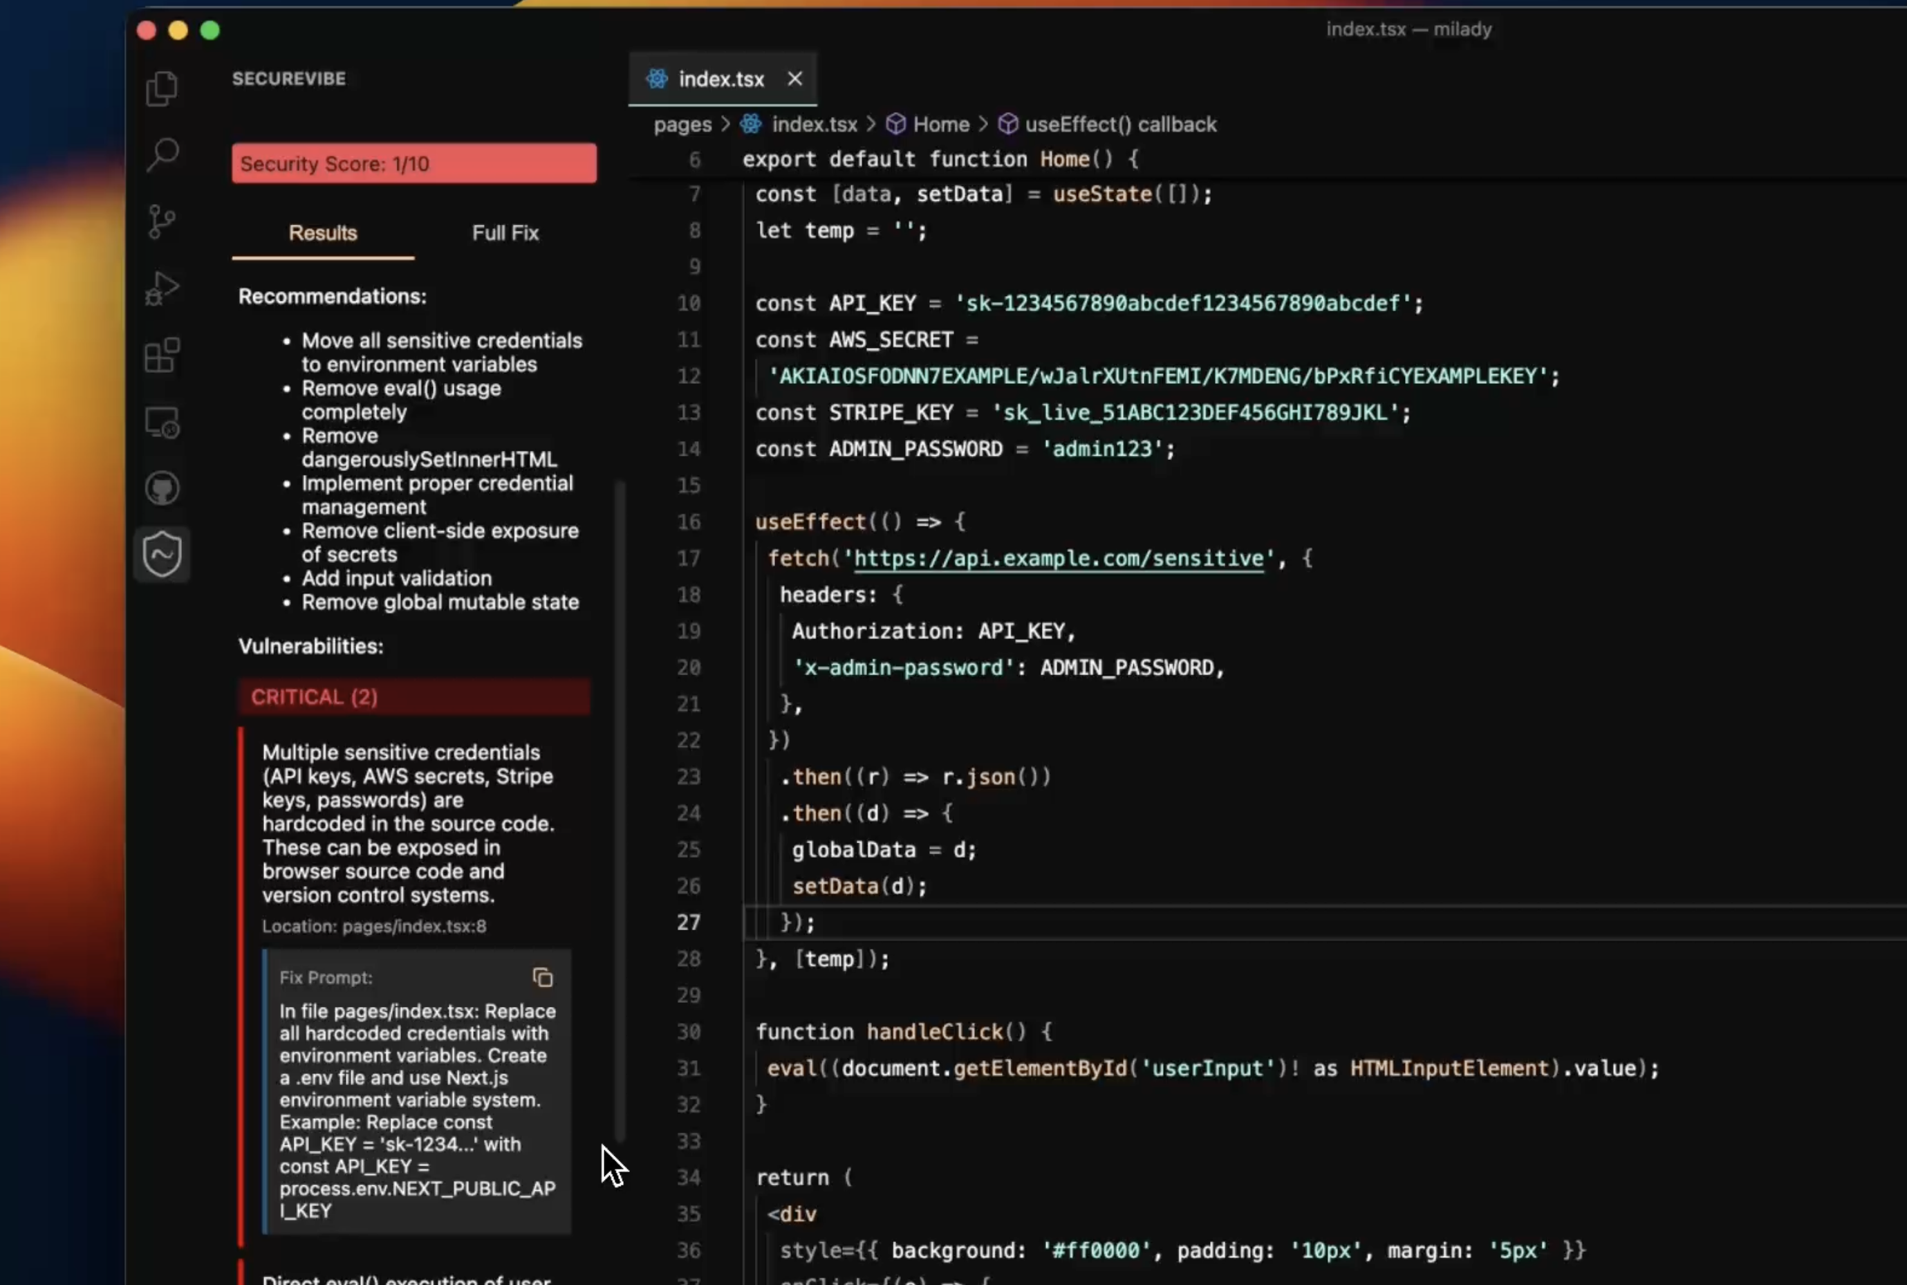Open the SecureVibe shield icon
Viewport: 1907px width, 1285px height.
[161, 555]
